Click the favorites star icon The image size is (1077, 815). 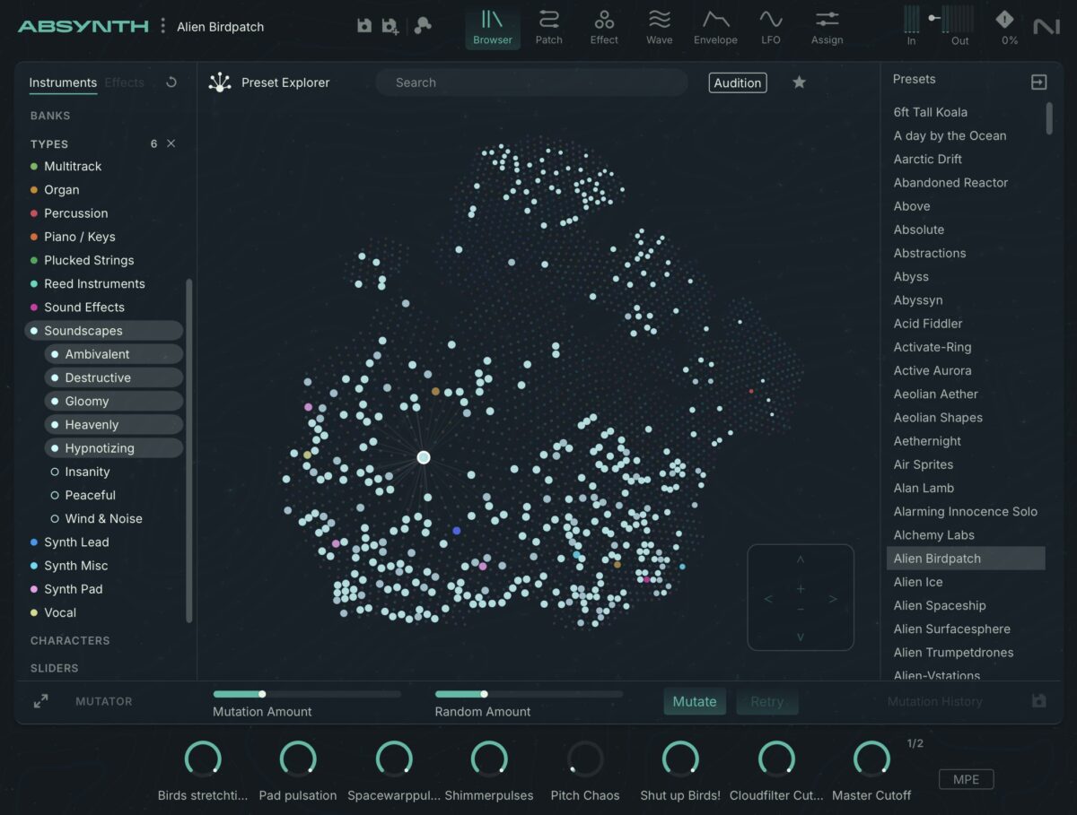[x=799, y=82]
